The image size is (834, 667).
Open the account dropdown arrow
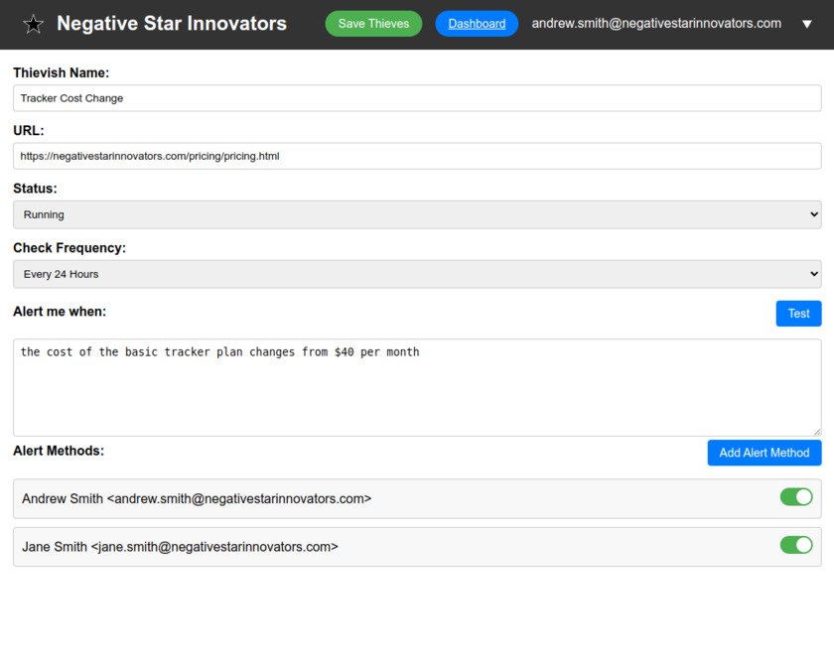click(807, 24)
